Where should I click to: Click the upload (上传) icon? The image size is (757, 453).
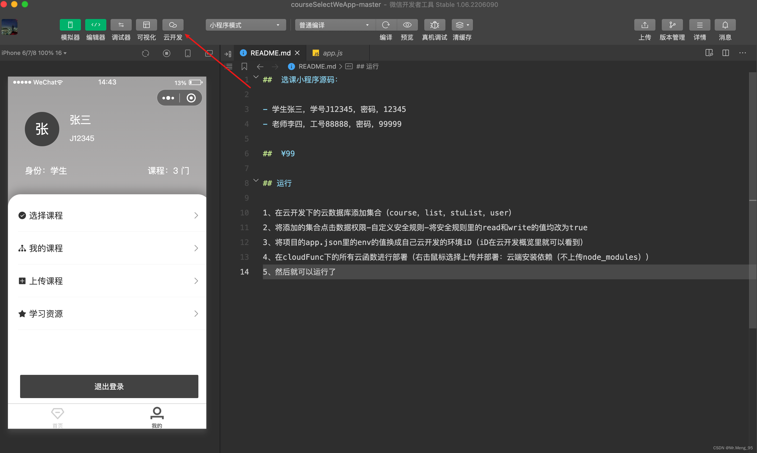pos(645,25)
